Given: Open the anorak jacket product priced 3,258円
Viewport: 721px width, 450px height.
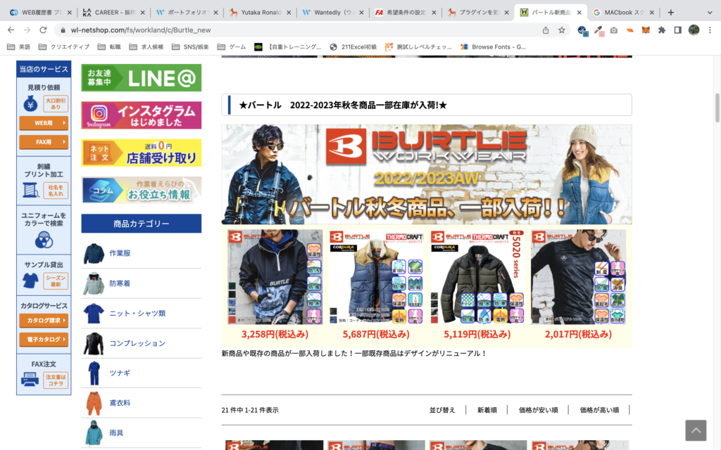Looking at the screenshot, I should coord(275,277).
